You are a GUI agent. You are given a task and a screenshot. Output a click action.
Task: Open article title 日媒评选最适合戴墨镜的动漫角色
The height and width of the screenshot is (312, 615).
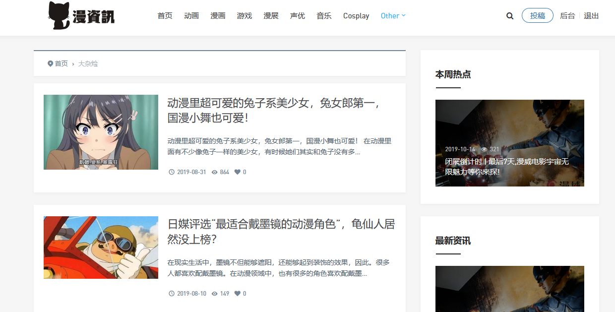click(x=281, y=232)
